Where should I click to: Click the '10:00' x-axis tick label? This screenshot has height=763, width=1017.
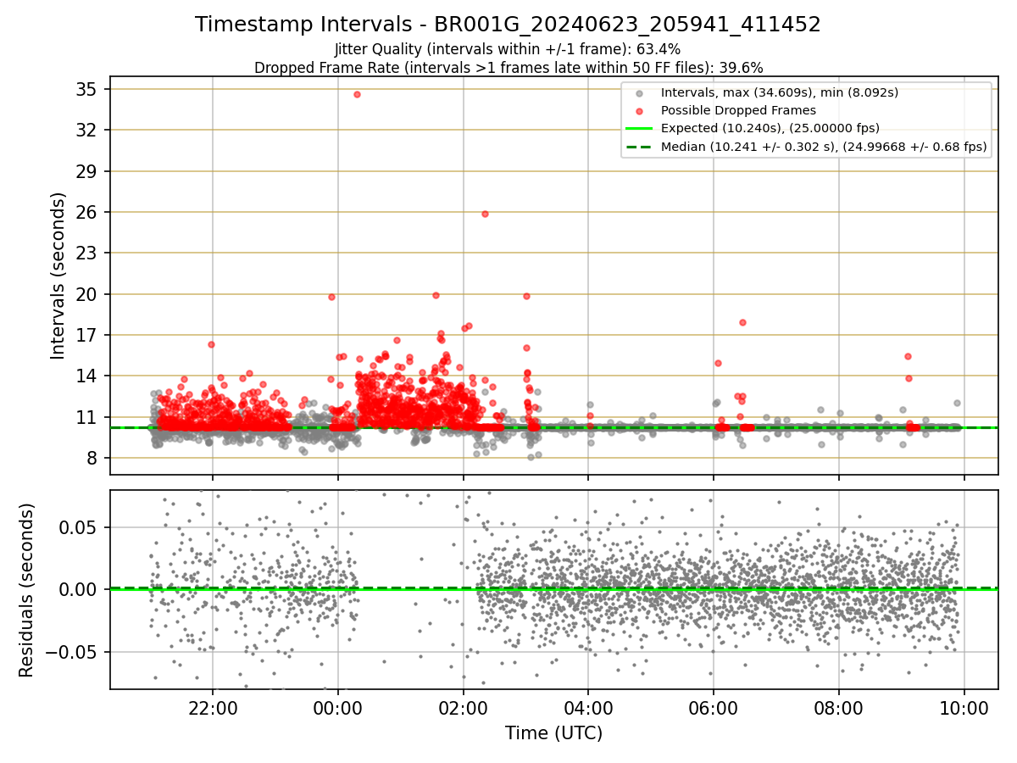pos(964,707)
